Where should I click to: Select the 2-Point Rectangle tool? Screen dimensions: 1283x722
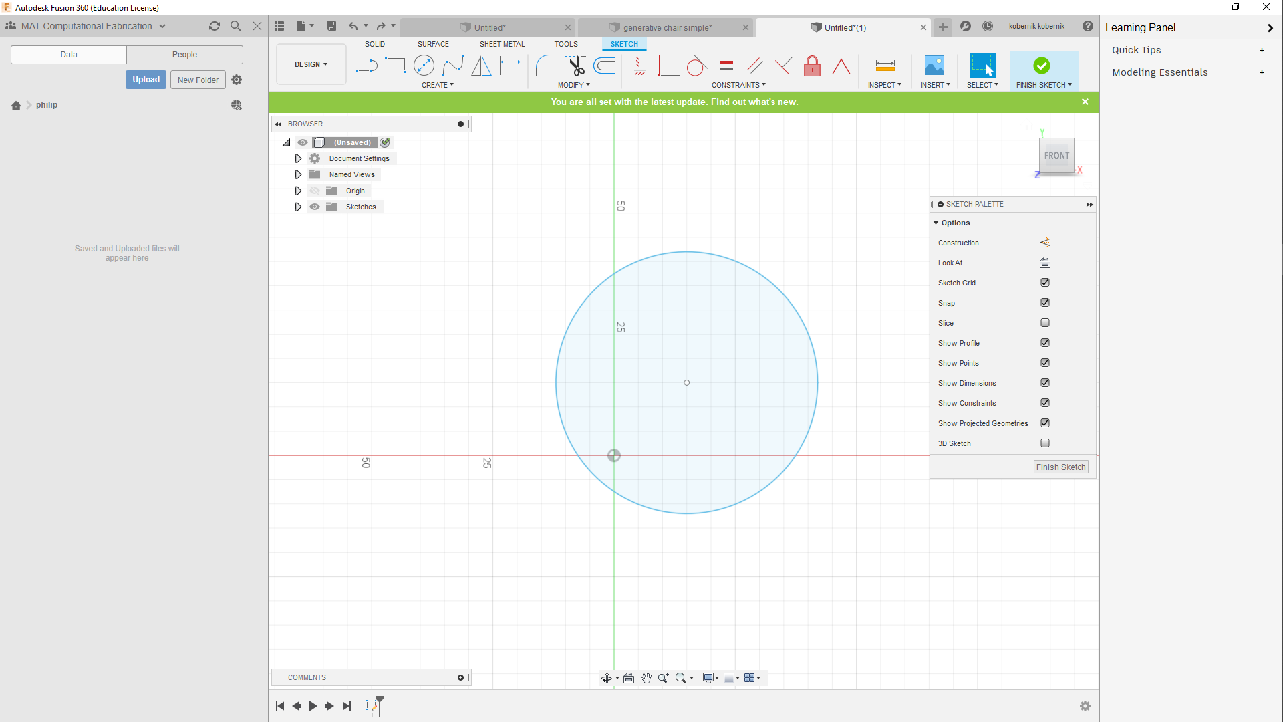pyautogui.click(x=395, y=65)
